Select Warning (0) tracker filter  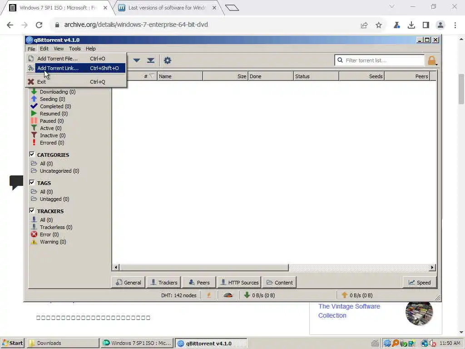coord(53,242)
